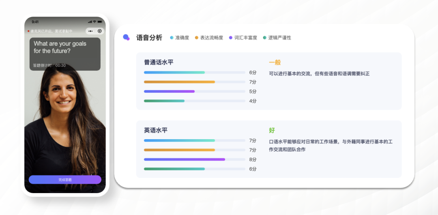Click the green 逻辑严谨性 legend dot
The image size is (438, 215).
click(x=264, y=37)
